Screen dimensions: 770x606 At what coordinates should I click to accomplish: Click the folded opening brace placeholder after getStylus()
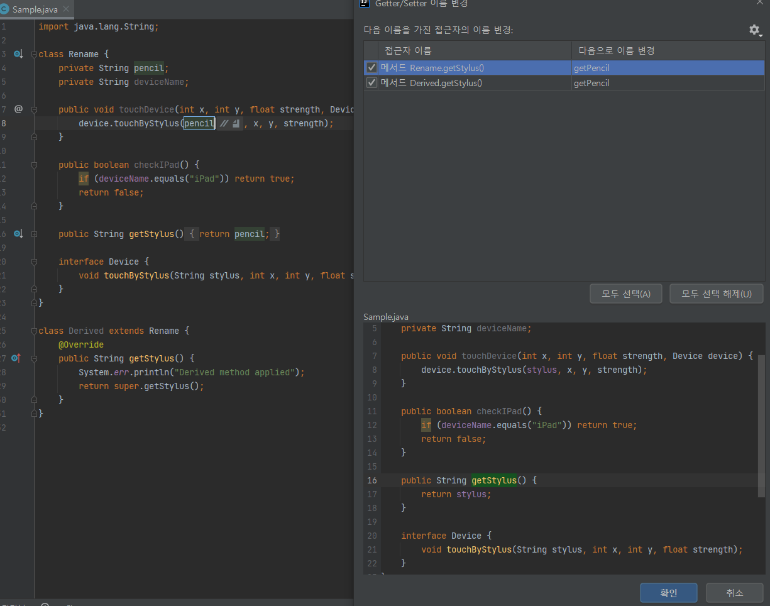193,234
